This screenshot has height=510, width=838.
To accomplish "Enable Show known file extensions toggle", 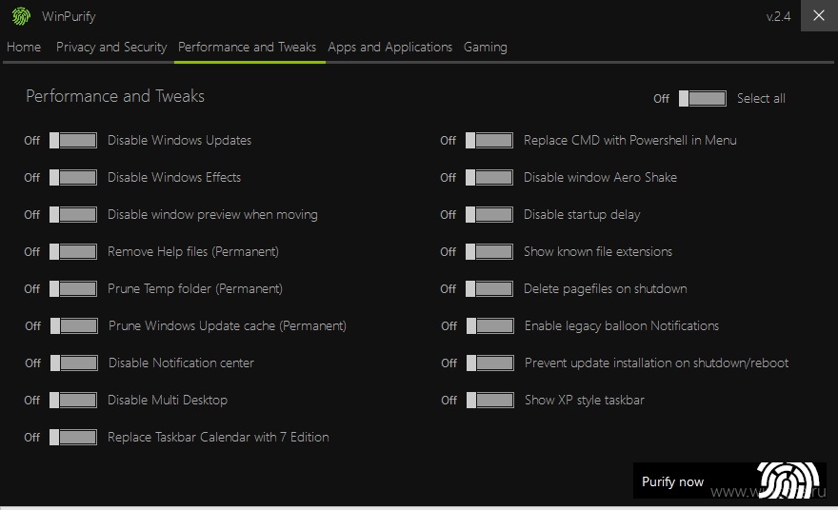I will pyautogui.click(x=489, y=251).
